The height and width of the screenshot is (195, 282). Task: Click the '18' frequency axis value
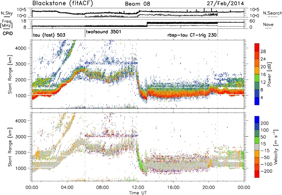(24, 21)
